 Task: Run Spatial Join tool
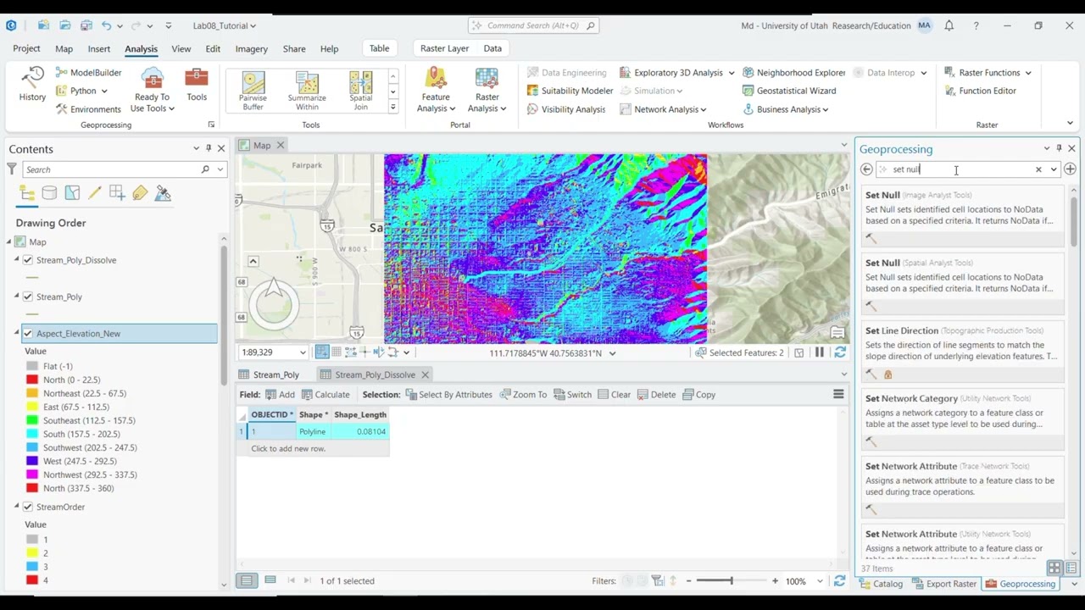click(x=361, y=91)
